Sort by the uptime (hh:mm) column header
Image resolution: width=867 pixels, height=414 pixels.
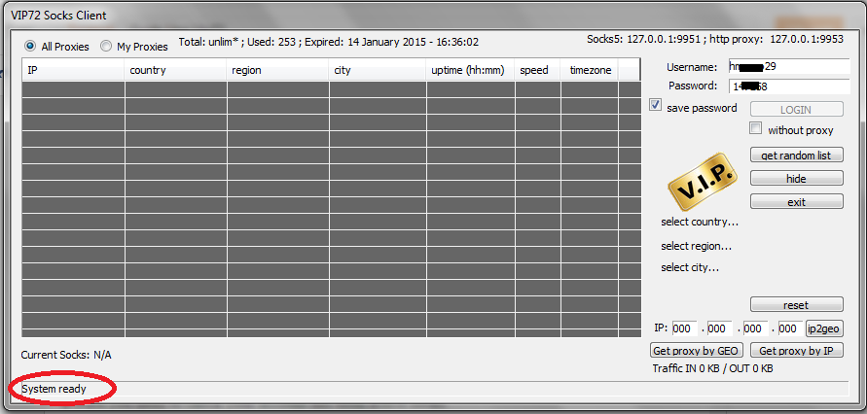point(471,70)
